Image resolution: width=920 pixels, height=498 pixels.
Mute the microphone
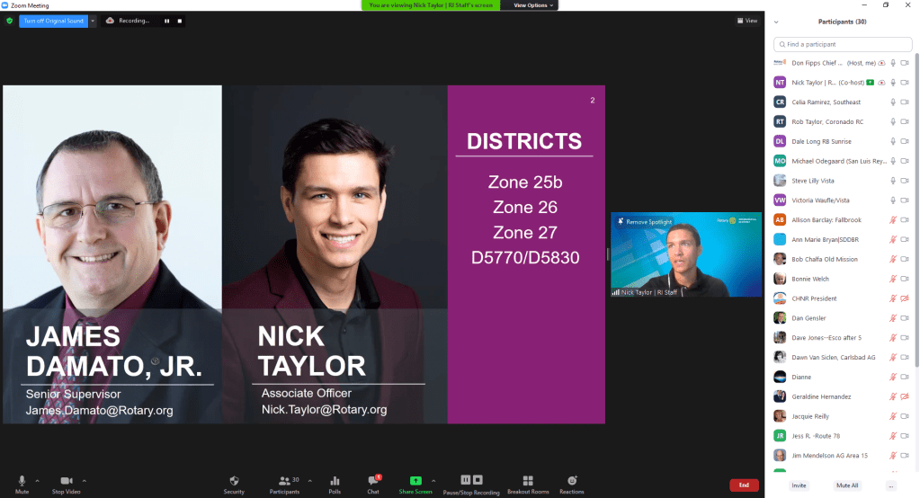point(22,483)
